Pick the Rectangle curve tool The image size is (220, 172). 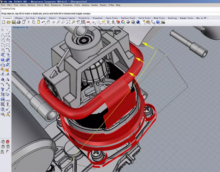[8, 45]
